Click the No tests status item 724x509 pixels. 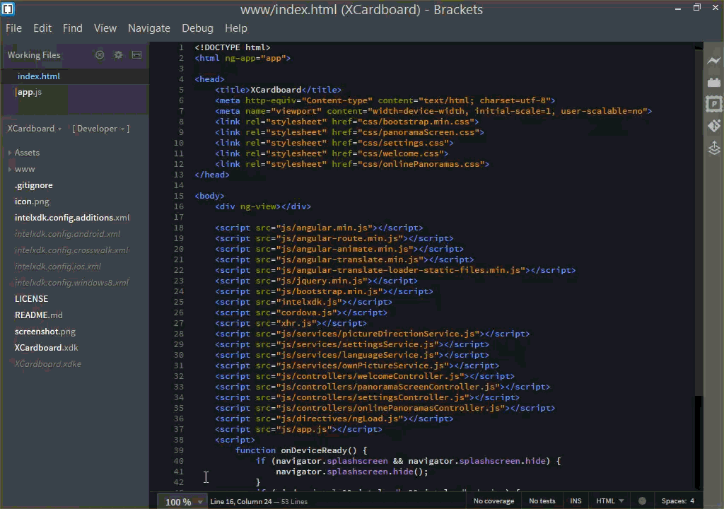pyautogui.click(x=542, y=501)
